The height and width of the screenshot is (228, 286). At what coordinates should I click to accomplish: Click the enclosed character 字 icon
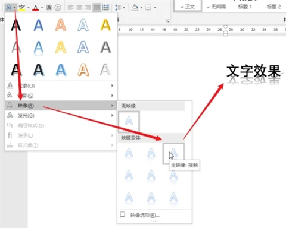pyautogui.click(x=58, y=8)
